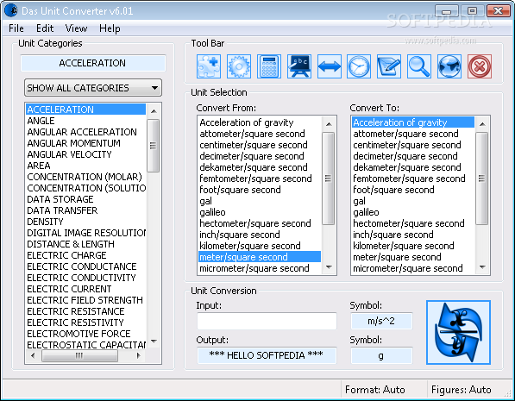Viewport: 515px width, 401px height.
Task: Click the g symbol box
Action: coord(381,355)
